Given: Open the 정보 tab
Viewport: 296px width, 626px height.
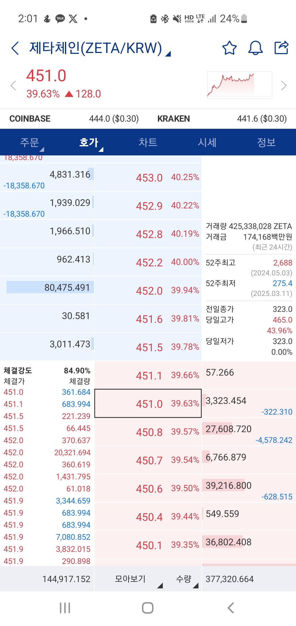Looking at the screenshot, I should 266,142.
